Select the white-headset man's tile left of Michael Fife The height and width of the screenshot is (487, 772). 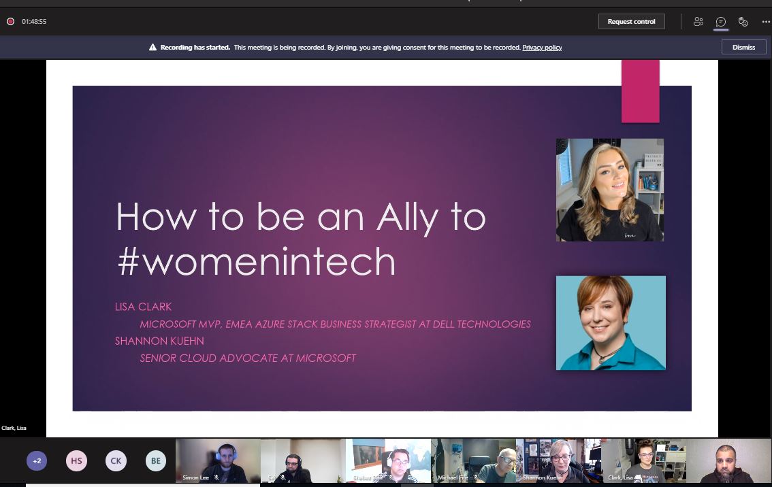388,460
